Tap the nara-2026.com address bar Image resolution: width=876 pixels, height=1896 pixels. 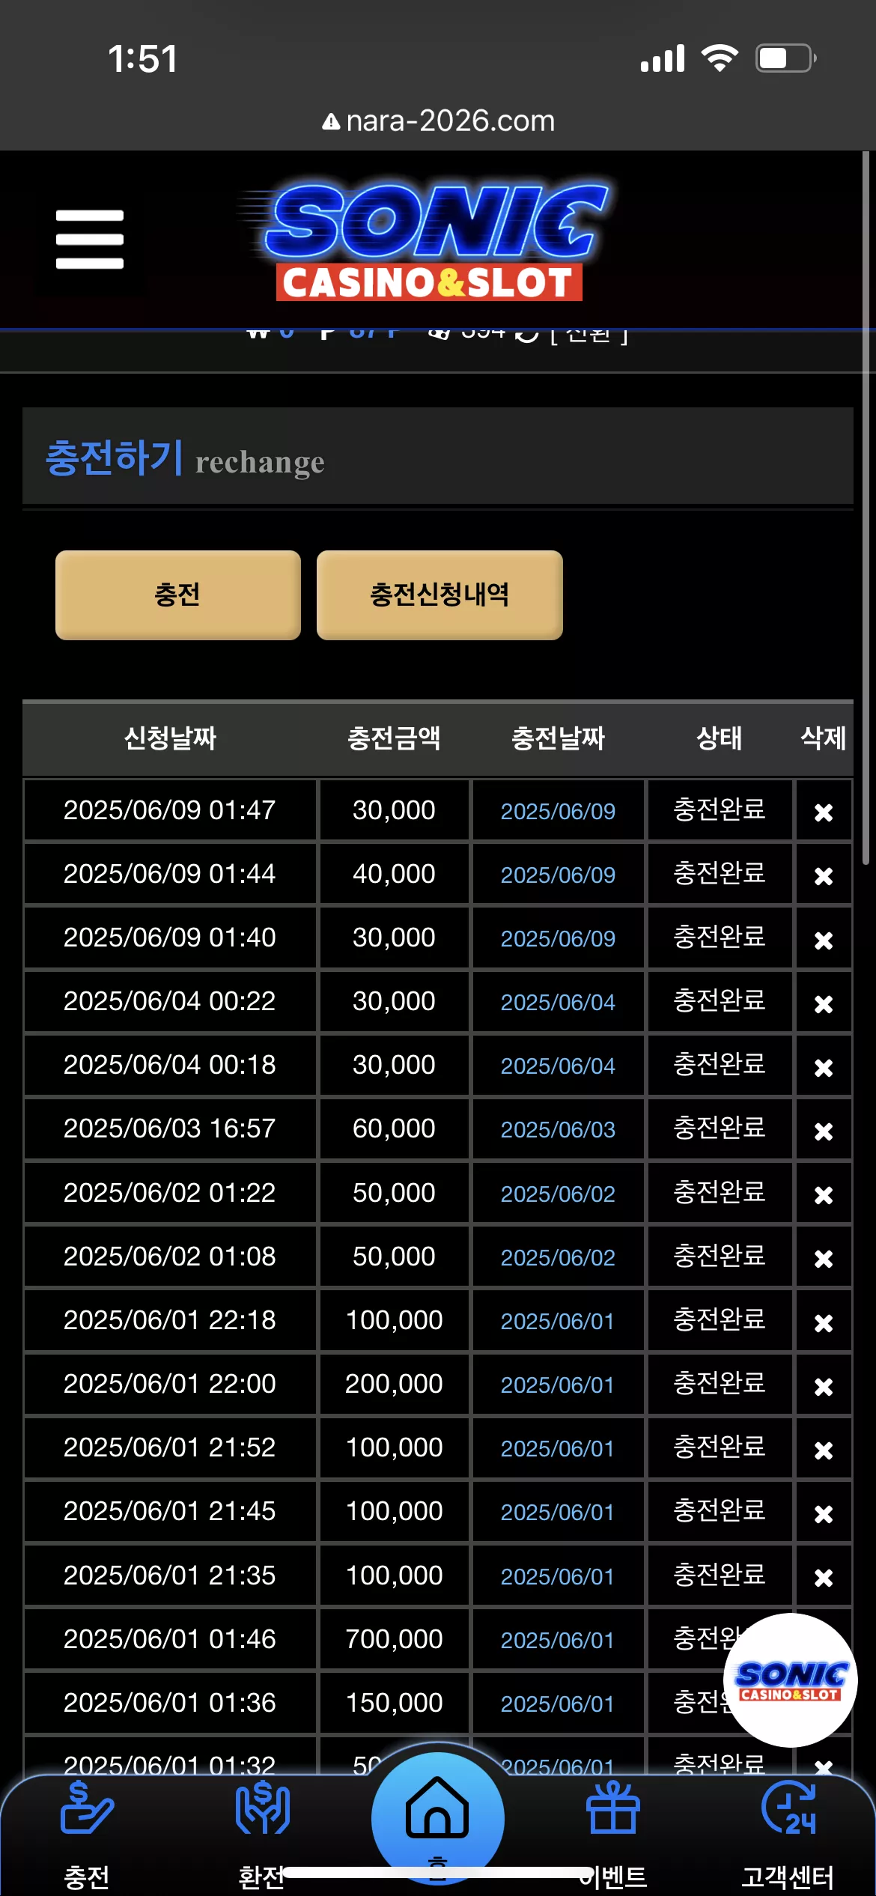pos(439,121)
